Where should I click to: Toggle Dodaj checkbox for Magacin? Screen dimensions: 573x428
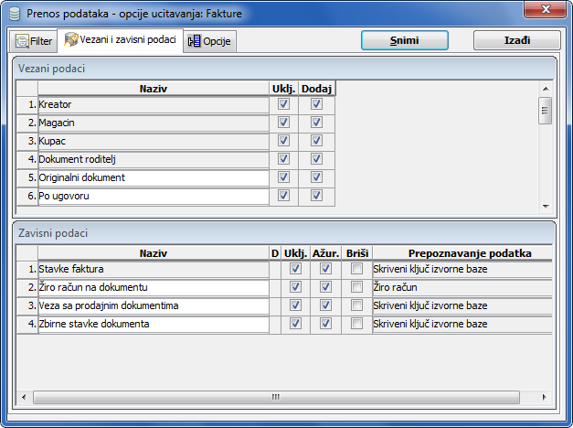(x=316, y=123)
